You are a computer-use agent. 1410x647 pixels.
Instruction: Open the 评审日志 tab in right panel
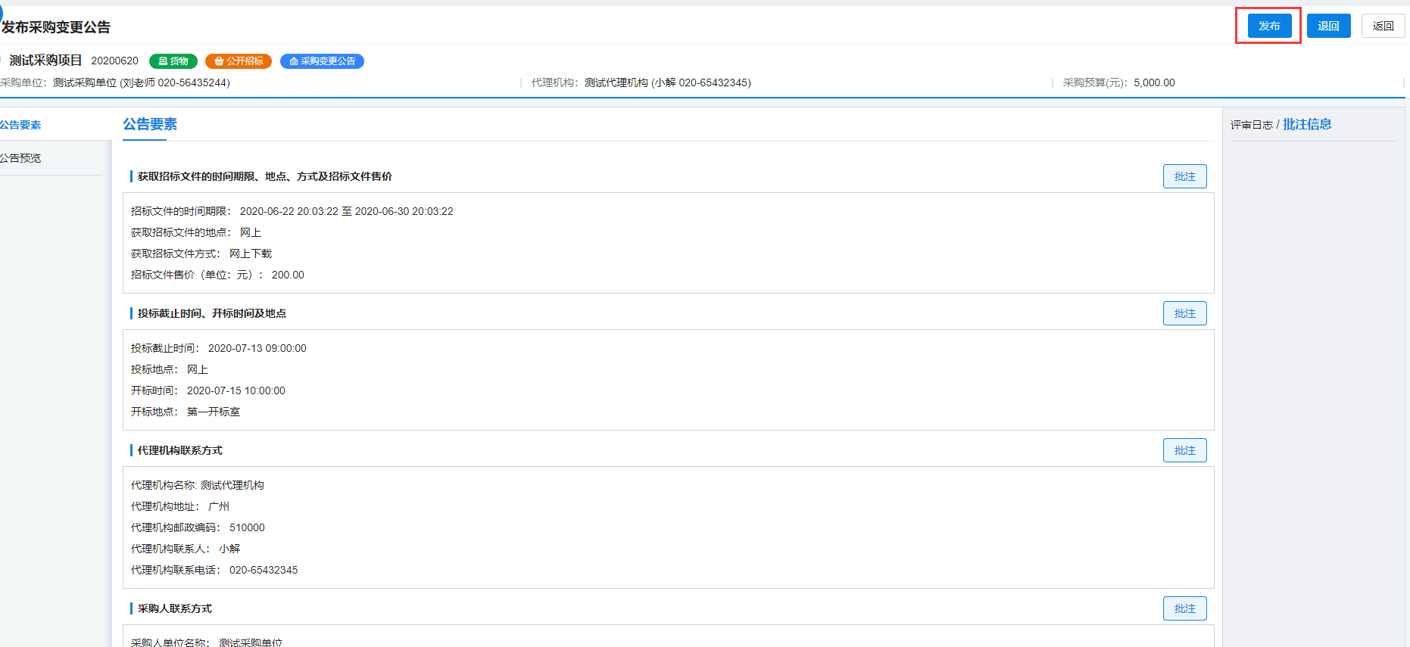[x=1251, y=125]
